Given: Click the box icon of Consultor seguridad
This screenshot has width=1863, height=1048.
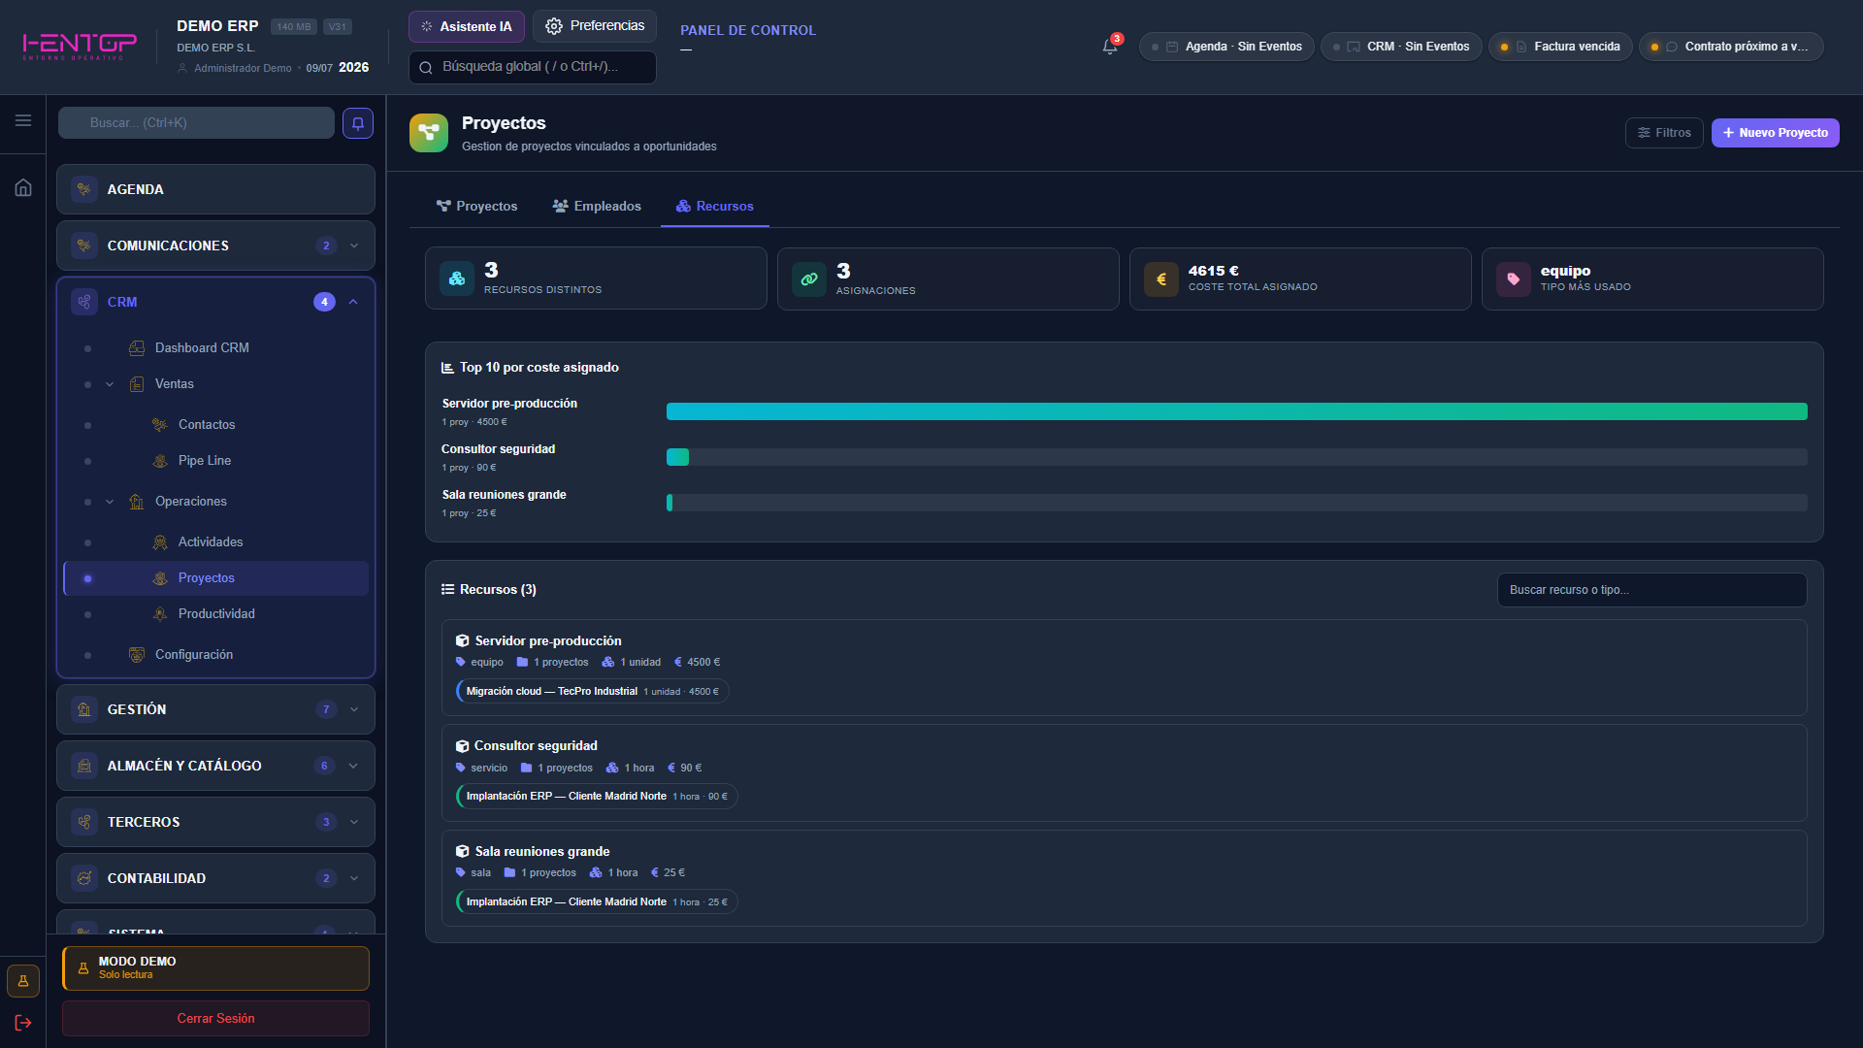Looking at the screenshot, I should coord(463,746).
